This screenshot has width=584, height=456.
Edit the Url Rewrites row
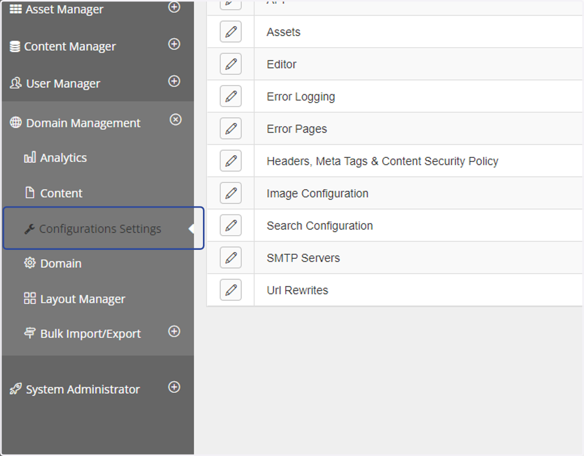pos(231,290)
